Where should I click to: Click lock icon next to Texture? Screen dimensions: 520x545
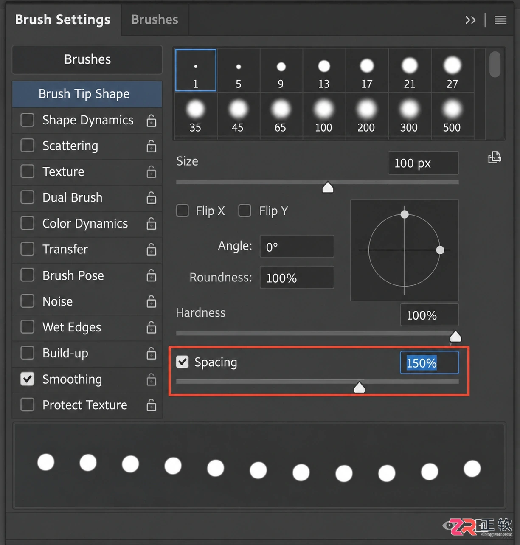pos(152,172)
